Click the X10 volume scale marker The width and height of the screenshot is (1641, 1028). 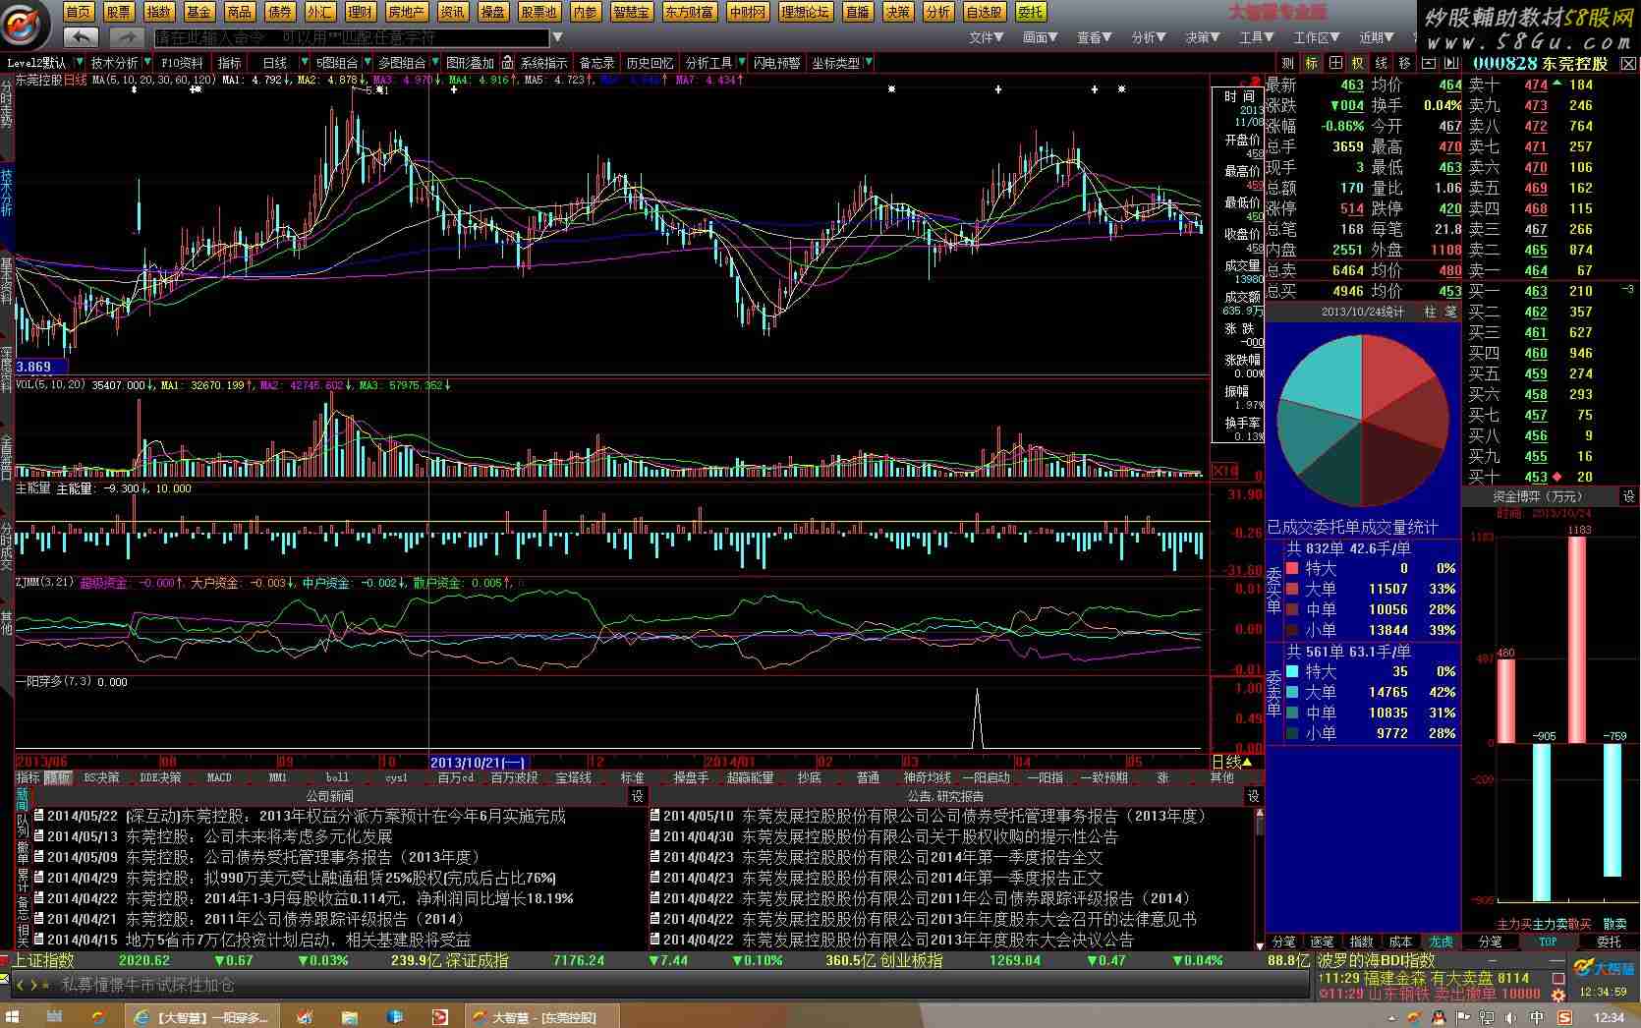[1224, 471]
